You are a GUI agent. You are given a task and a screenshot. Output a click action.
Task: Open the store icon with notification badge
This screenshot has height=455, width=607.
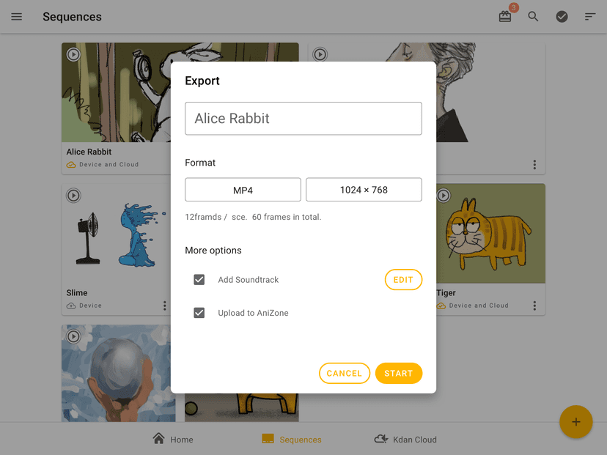point(505,16)
